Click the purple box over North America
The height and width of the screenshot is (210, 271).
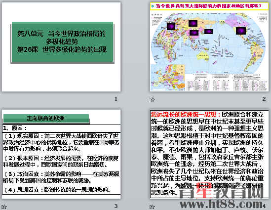click(x=241, y=31)
